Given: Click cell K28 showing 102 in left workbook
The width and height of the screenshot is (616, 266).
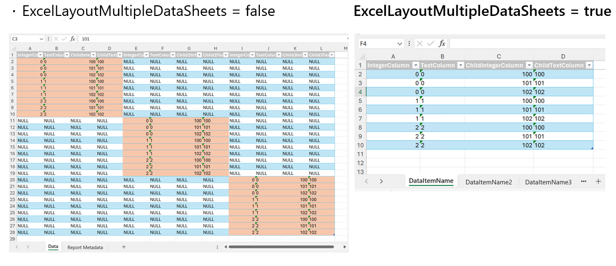Looking at the screenshot, I should coord(294,232).
